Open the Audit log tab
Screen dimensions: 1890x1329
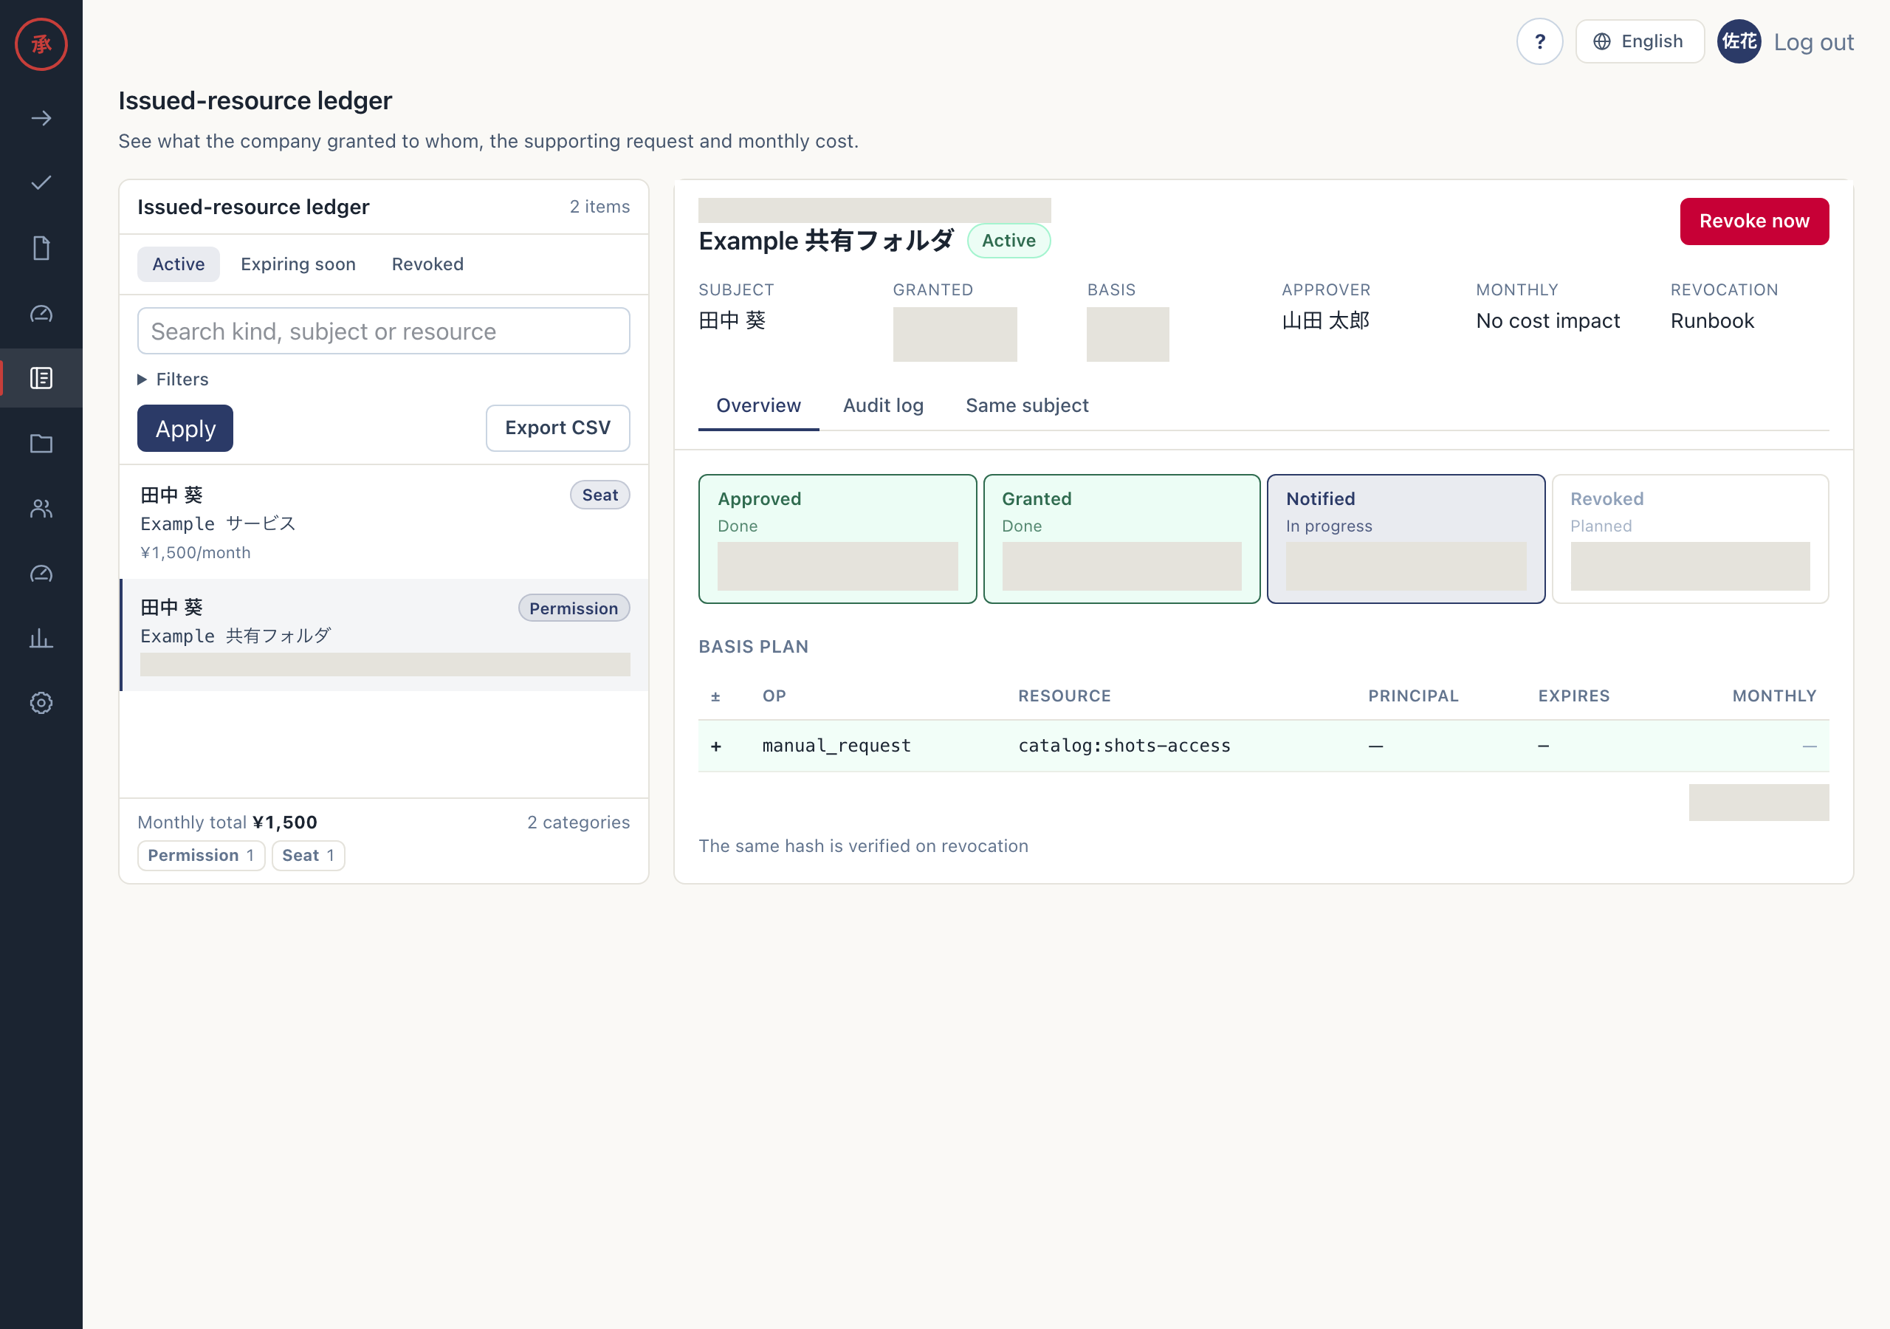(x=883, y=405)
